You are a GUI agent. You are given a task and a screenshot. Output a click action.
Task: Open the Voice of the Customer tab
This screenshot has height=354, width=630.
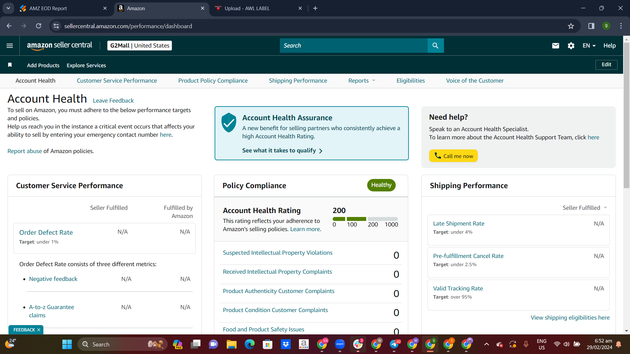click(x=475, y=81)
